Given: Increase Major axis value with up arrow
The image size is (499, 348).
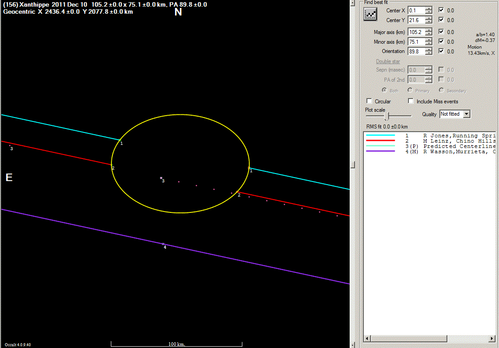Looking at the screenshot, I should 428,30.
